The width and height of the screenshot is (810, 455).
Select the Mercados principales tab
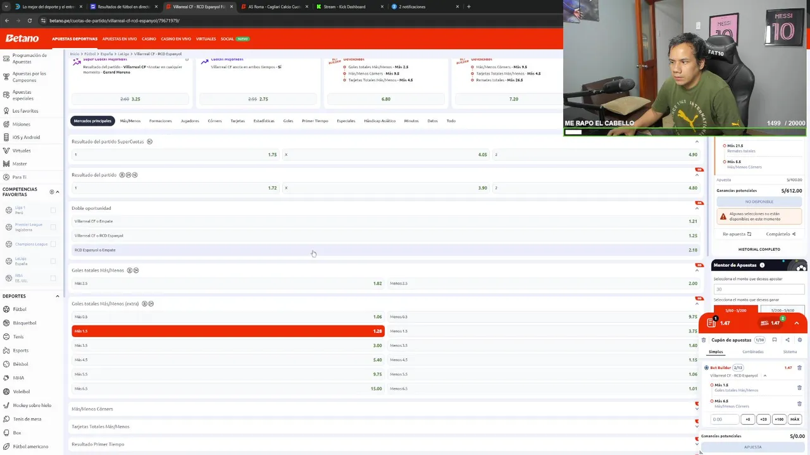tap(92, 121)
